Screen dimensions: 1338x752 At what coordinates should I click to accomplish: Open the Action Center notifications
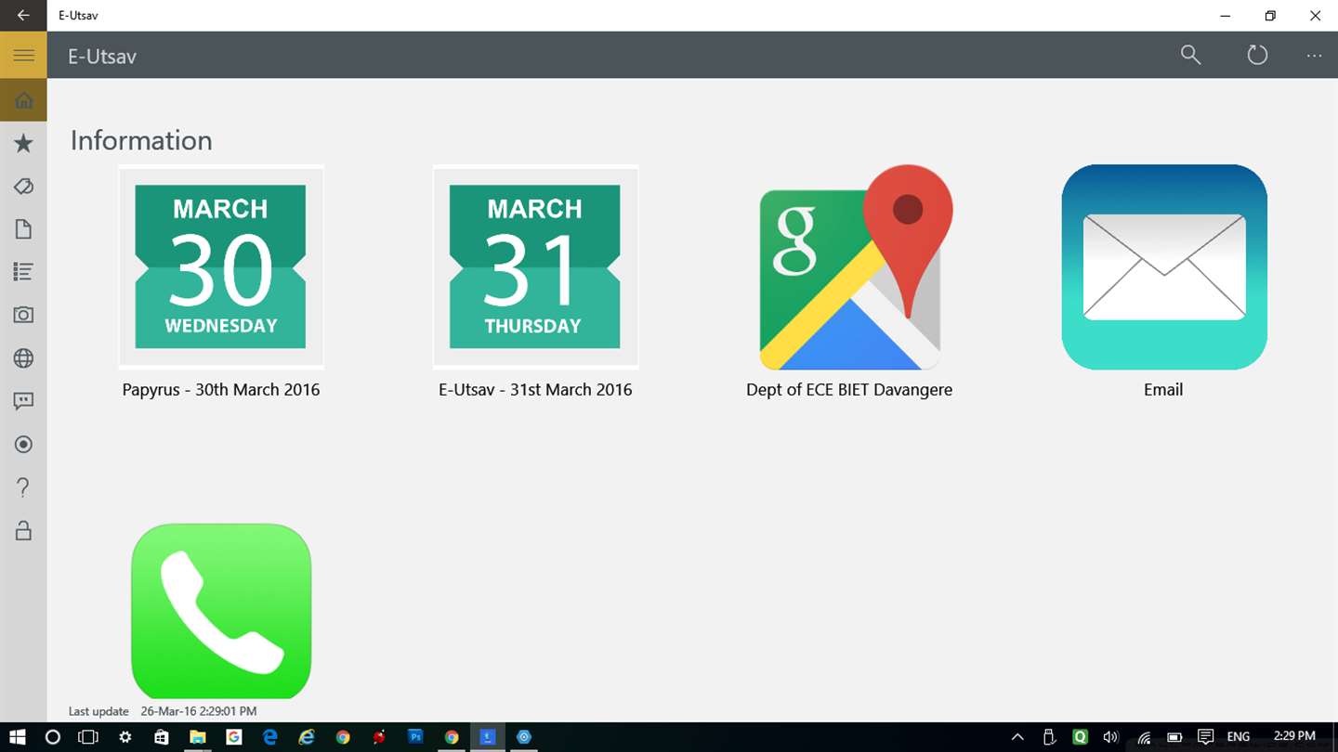tap(1205, 737)
